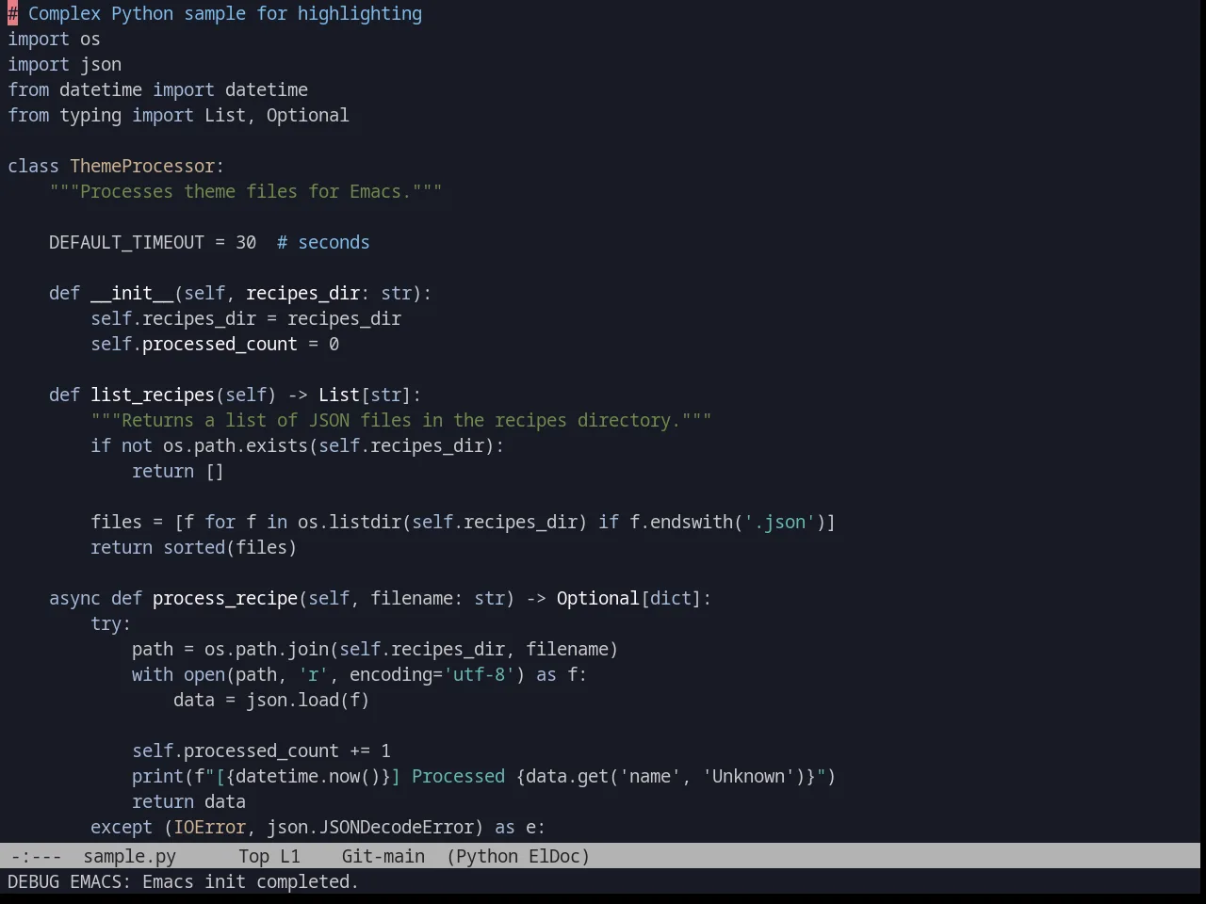The width and height of the screenshot is (1206, 904).
Task: Click json.JSONDecodeError in except clause
Action: pos(370,827)
